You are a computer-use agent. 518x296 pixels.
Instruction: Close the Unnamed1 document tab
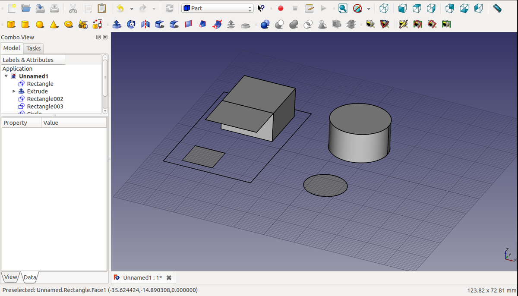pyautogui.click(x=169, y=277)
